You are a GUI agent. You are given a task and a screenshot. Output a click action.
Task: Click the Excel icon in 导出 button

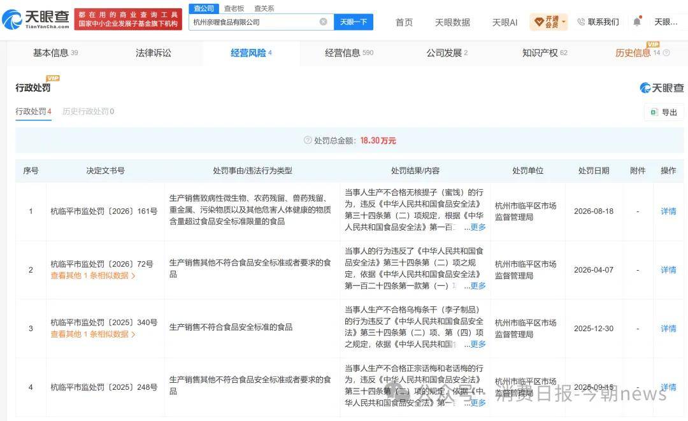point(654,112)
